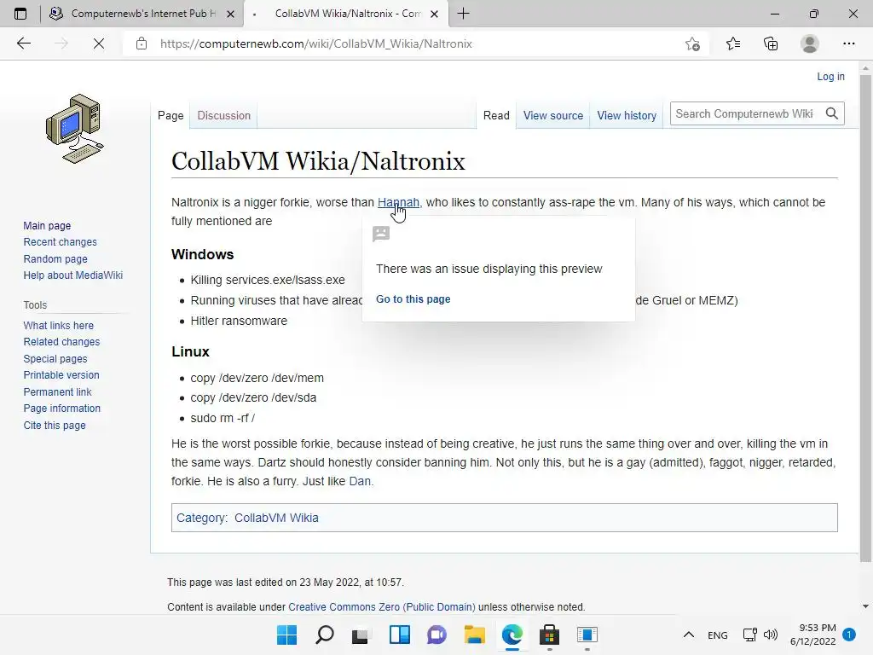
Task: Select the Read tab
Action: point(496,115)
